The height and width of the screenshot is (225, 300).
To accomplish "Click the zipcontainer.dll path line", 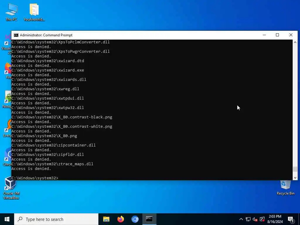I will pos(54,145).
